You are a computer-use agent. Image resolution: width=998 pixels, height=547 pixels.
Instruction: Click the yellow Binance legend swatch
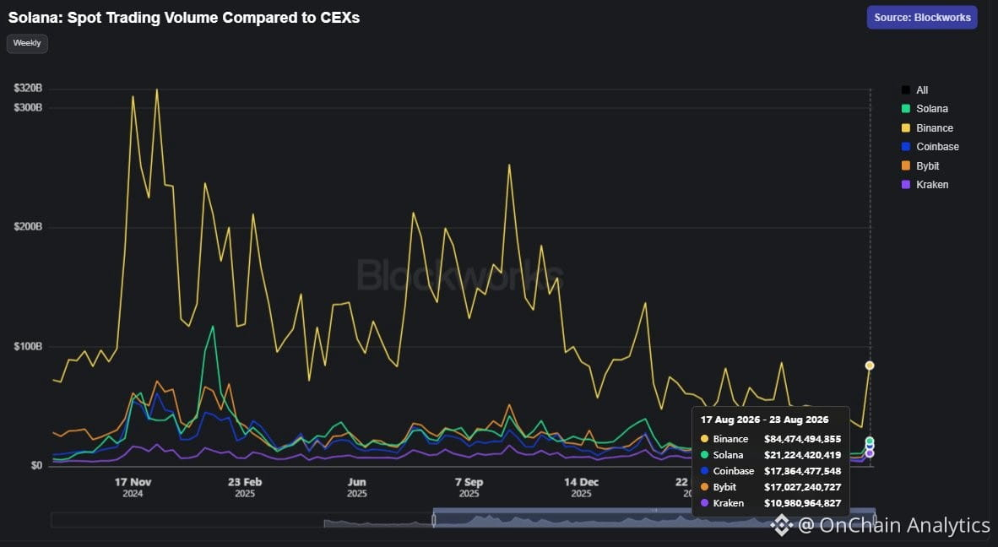point(906,127)
